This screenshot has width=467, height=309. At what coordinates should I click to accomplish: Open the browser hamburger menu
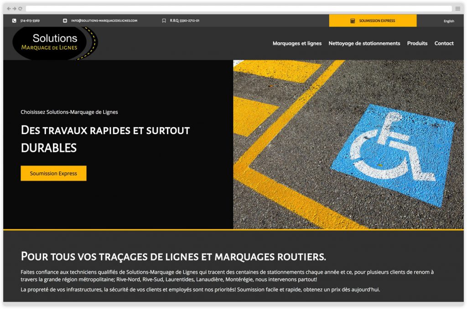pos(458,9)
